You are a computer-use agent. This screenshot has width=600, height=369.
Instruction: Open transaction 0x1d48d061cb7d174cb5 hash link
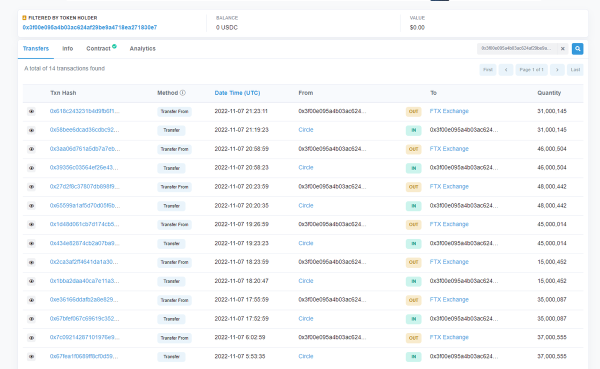[x=85, y=224]
